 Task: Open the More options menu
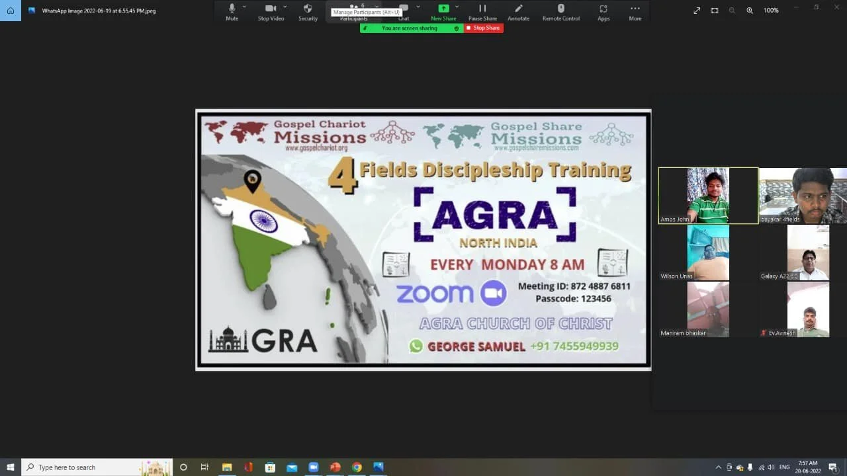[635, 11]
